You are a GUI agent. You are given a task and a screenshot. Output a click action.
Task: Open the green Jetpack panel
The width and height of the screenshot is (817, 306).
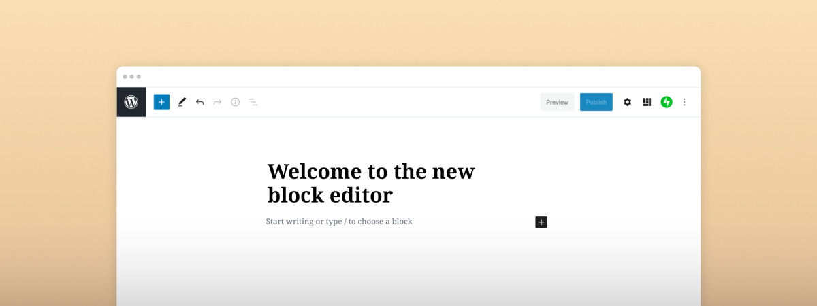(667, 102)
